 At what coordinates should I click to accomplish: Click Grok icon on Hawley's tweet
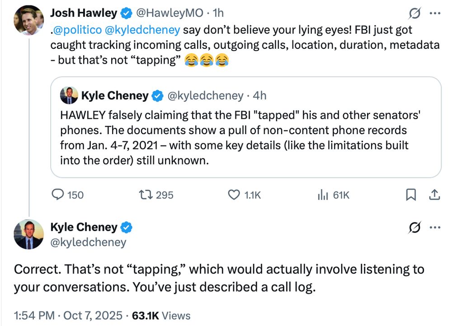tap(413, 14)
